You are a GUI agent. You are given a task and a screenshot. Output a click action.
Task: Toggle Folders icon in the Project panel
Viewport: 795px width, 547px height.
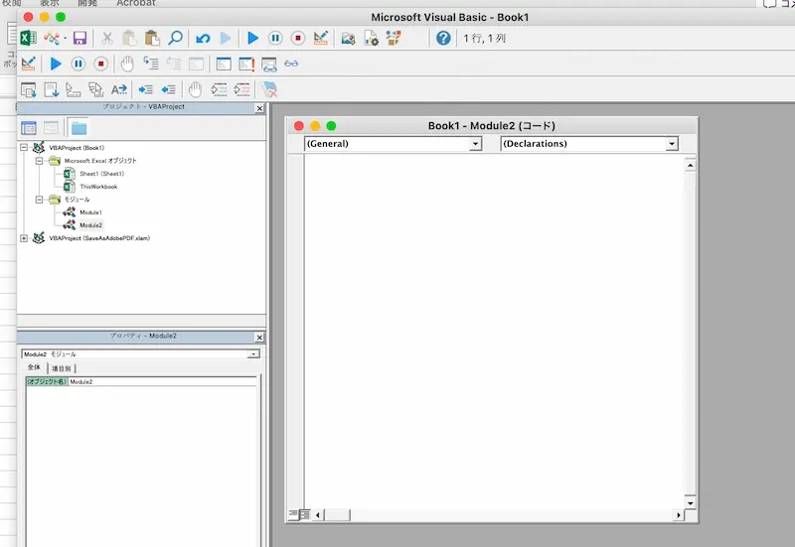point(79,128)
